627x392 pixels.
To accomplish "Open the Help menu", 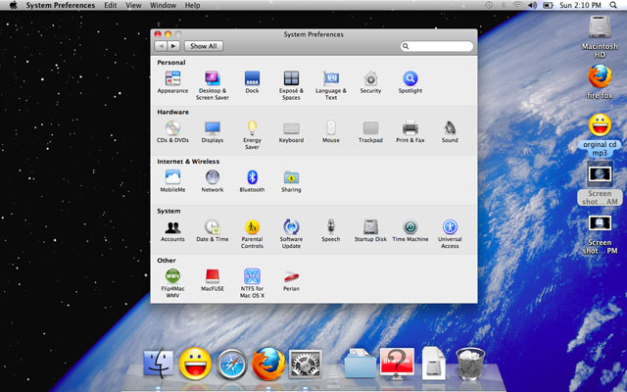I will pos(192,5).
